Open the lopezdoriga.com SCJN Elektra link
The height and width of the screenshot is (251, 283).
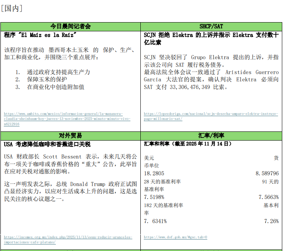pos(211,116)
